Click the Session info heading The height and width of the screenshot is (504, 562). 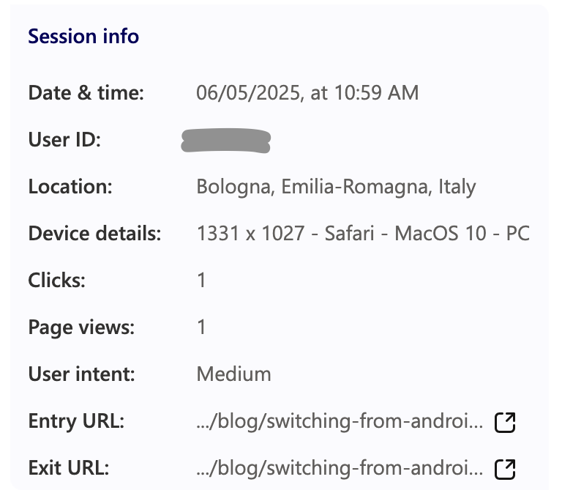pos(83,36)
